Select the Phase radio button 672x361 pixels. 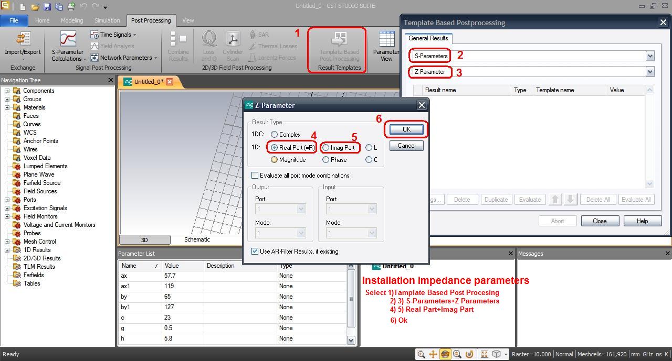point(326,160)
